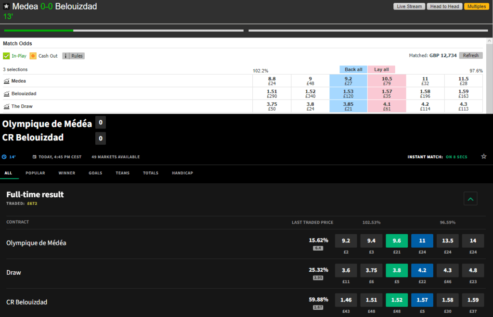This screenshot has height=317, width=493.
Task: Select the 3.6 price in Full-time result Draw
Action: [346, 270]
